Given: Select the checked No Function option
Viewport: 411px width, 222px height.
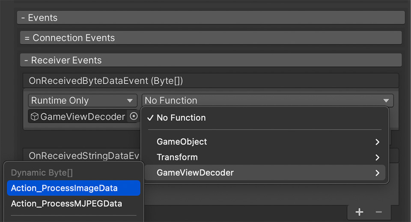Looking at the screenshot, I should click(x=181, y=118).
